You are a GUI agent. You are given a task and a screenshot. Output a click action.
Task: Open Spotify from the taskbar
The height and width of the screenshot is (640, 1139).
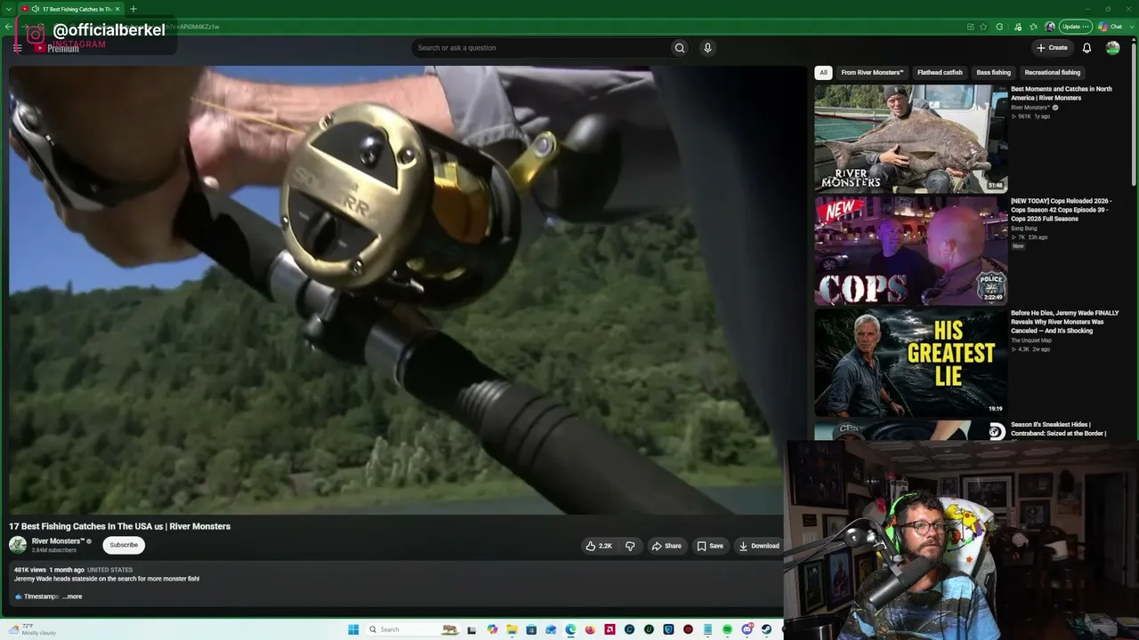pos(727,629)
